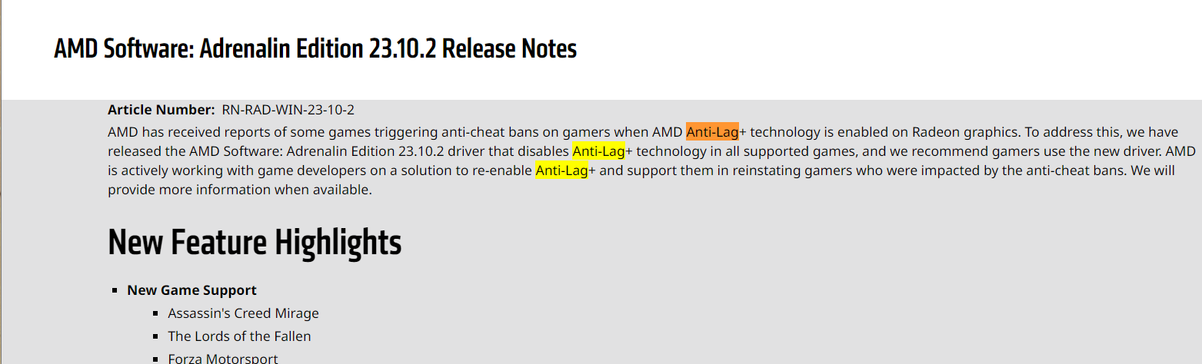Click 'provide more information when available' sentence
Viewport: 1202px width, 364px height.
click(x=240, y=190)
